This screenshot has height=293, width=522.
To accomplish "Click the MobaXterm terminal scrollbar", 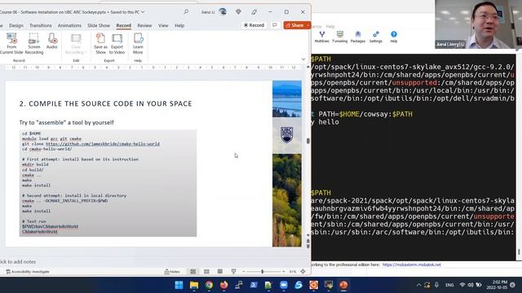I will (519, 252).
